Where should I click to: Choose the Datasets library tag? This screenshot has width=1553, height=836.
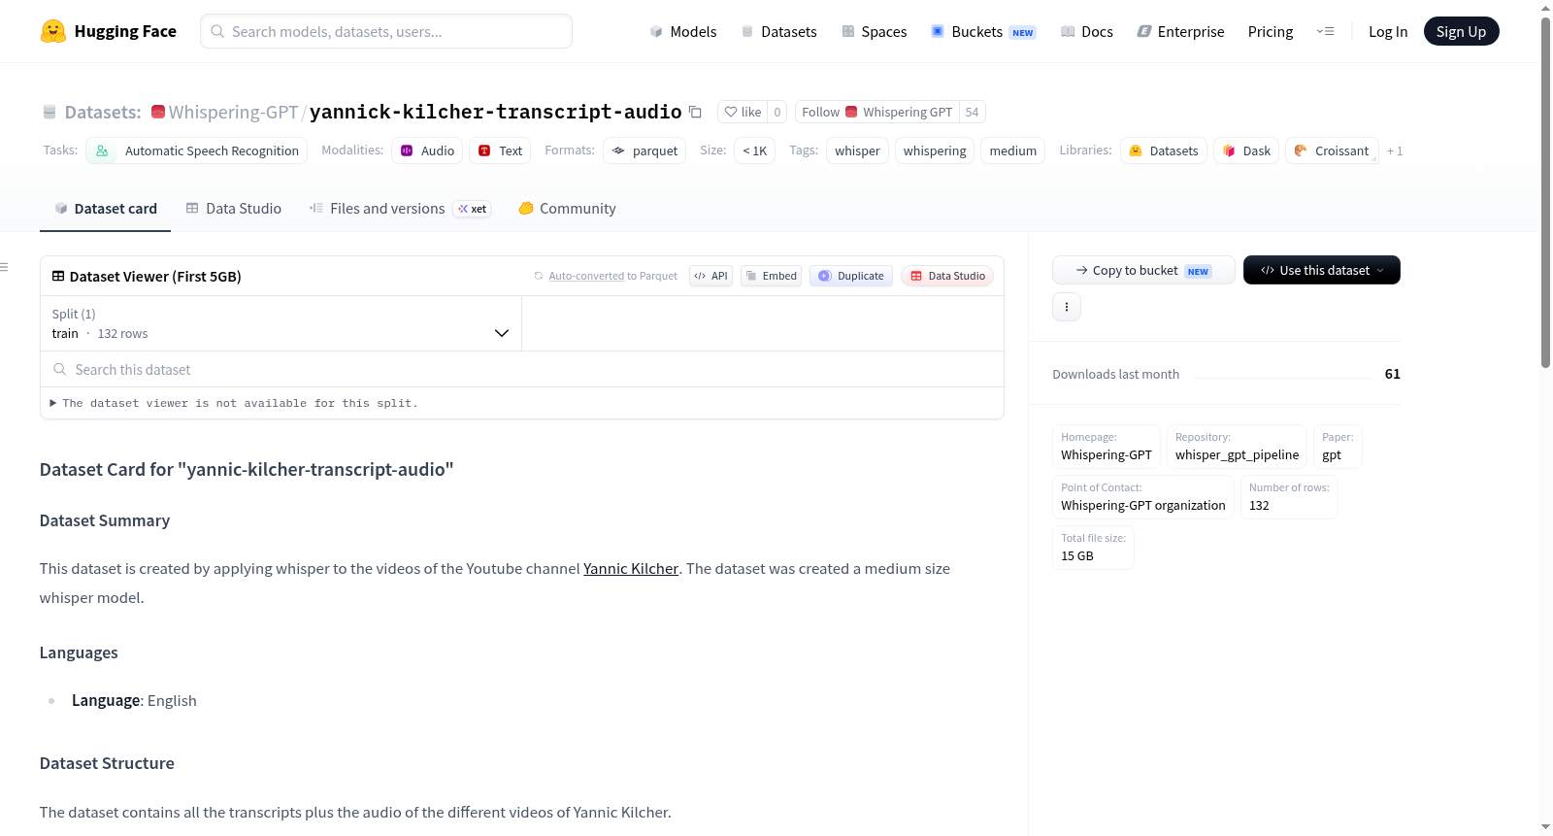[x=1164, y=150]
